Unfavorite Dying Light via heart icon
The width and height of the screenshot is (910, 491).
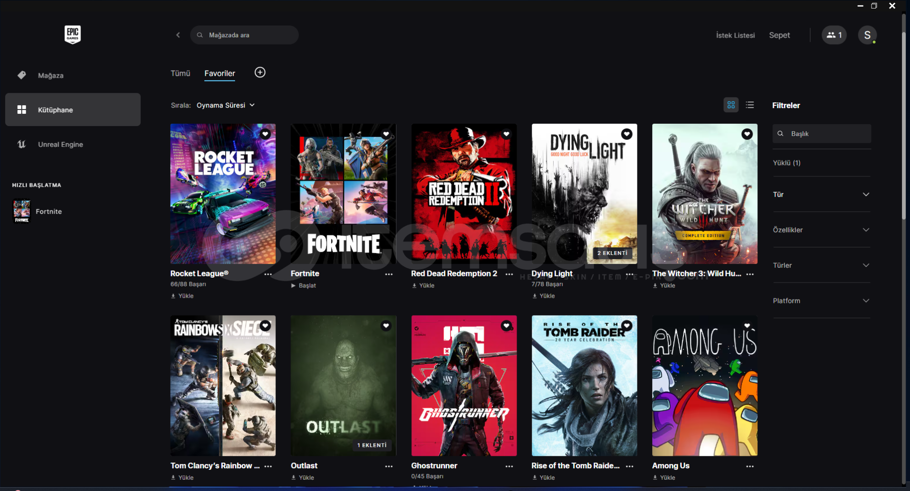[627, 134]
